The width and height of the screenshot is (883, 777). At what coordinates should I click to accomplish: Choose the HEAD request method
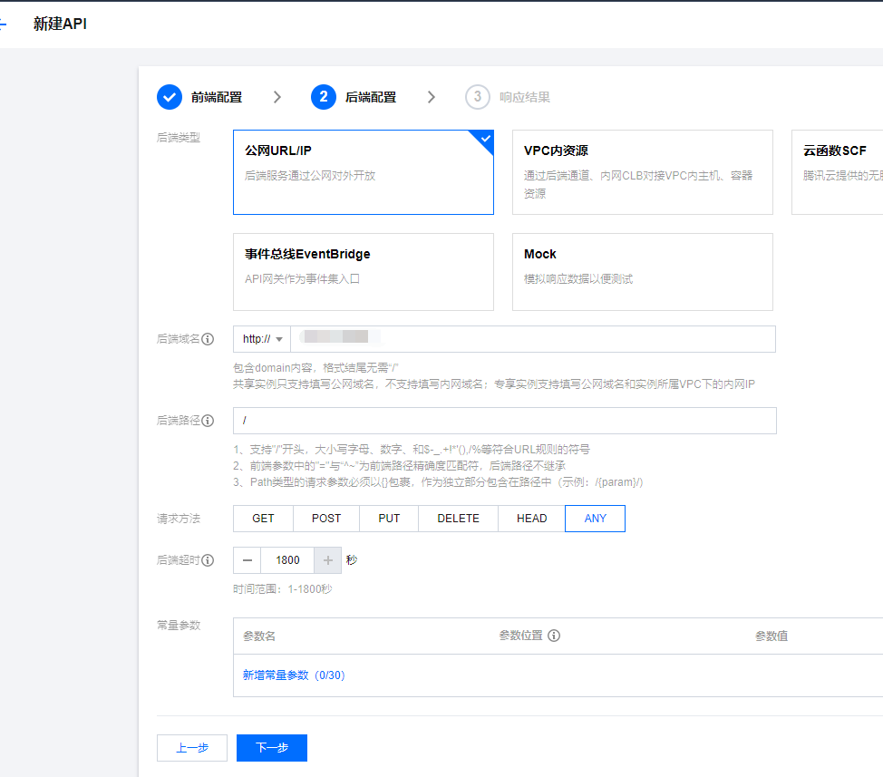point(531,519)
